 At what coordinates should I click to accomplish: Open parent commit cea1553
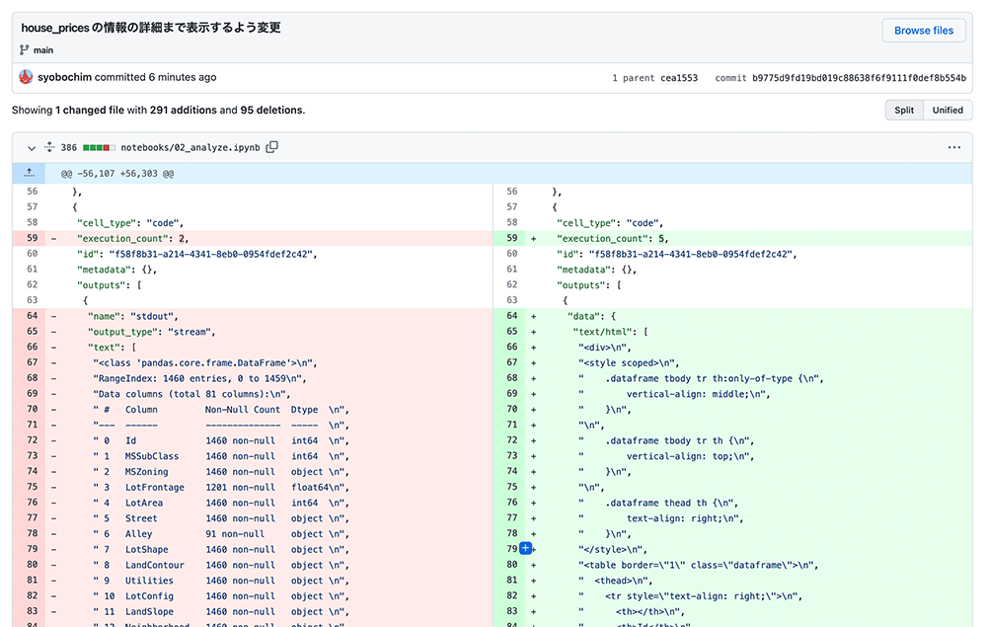click(x=679, y=78)
